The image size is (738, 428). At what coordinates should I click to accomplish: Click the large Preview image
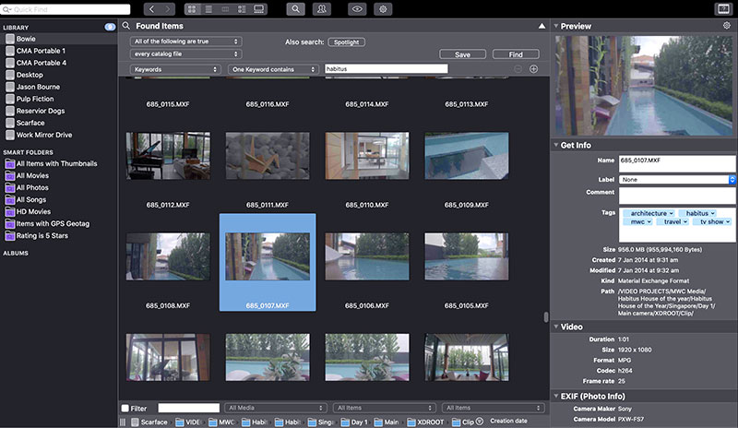[644, 86]
